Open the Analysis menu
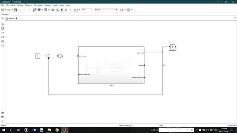The image size is (237, 133). [x=48, y=5]
